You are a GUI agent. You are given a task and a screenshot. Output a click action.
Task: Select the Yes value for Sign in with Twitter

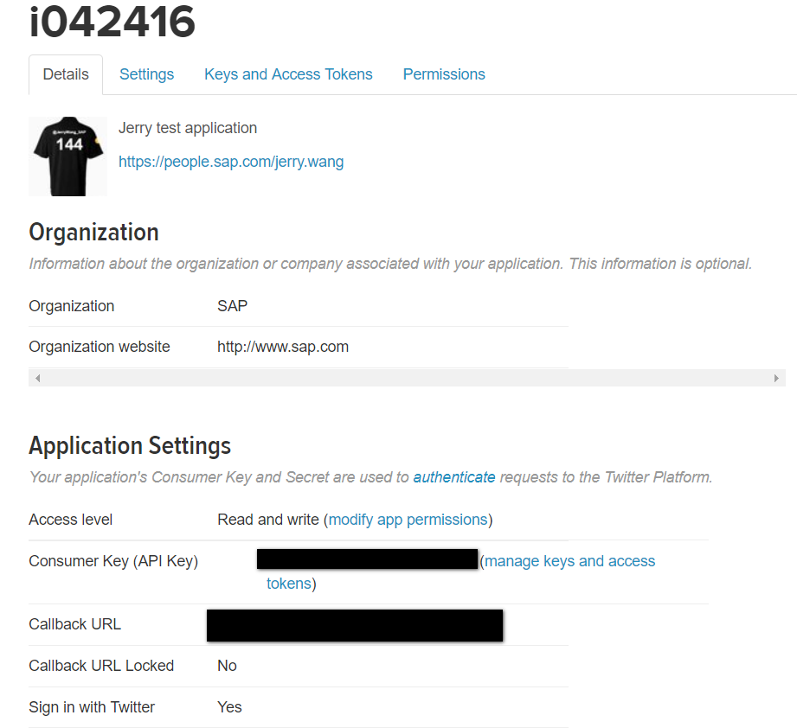coord(229,707)
